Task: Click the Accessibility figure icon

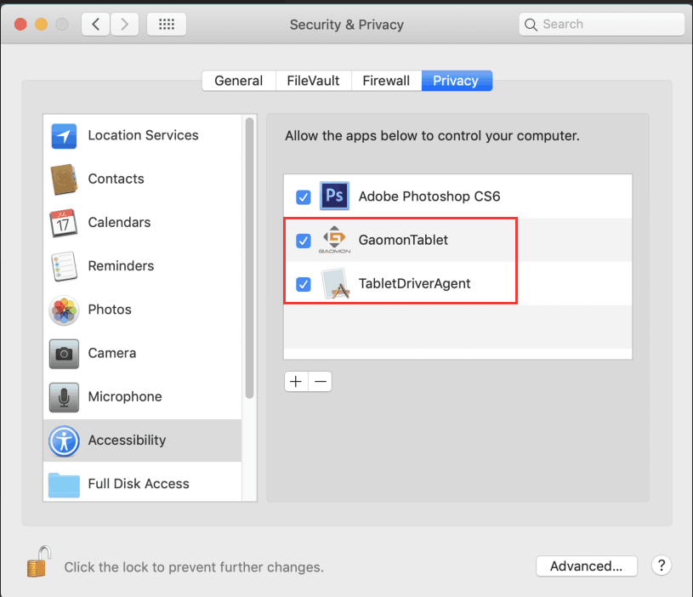Action: [64, 441]
